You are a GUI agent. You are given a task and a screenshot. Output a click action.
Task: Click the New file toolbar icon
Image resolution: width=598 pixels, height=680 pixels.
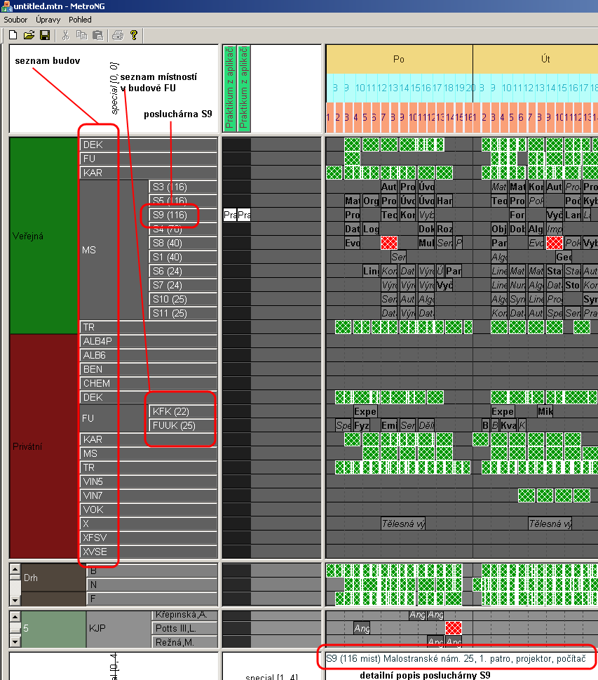pos(13,35)
